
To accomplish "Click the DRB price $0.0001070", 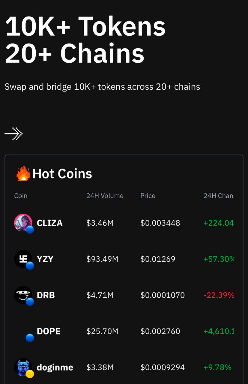I will 163,295.
